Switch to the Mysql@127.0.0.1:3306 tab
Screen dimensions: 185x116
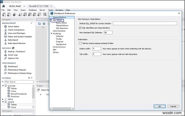[39, 6]
